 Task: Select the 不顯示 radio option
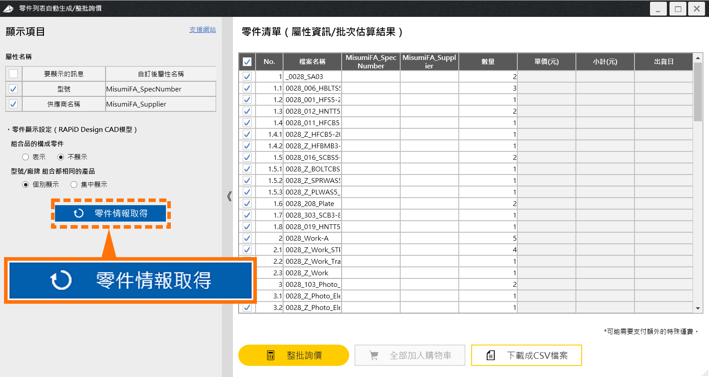(61, 157)
